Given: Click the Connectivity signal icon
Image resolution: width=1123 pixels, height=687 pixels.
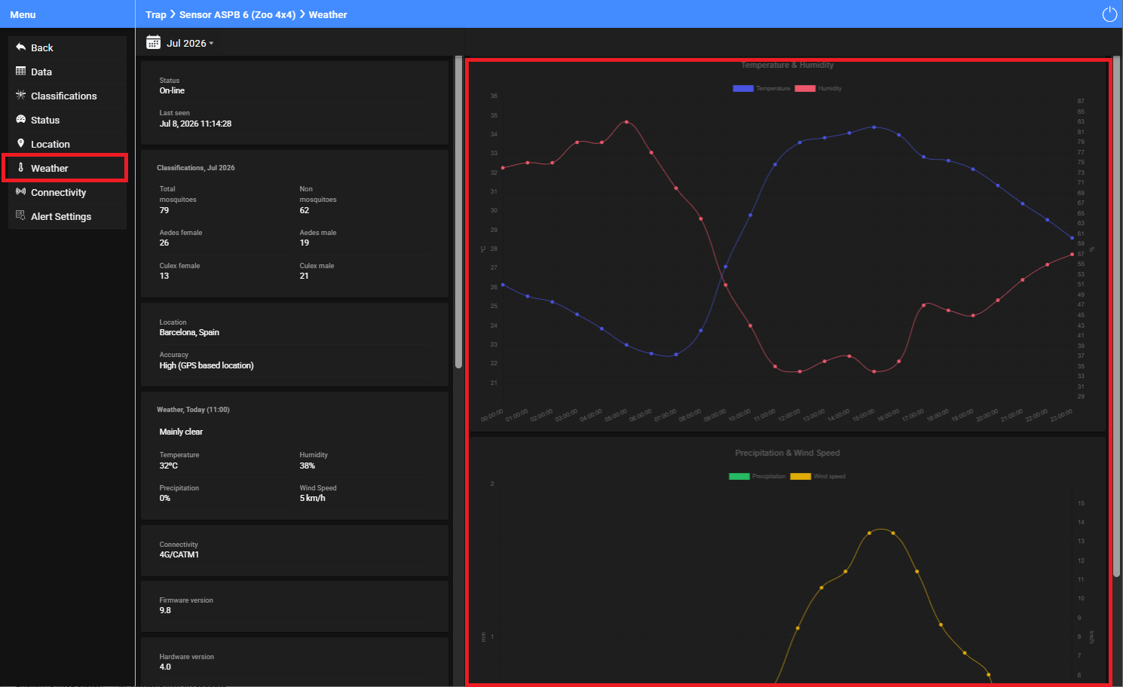Looking at the screenshot, I should point(21,191).
